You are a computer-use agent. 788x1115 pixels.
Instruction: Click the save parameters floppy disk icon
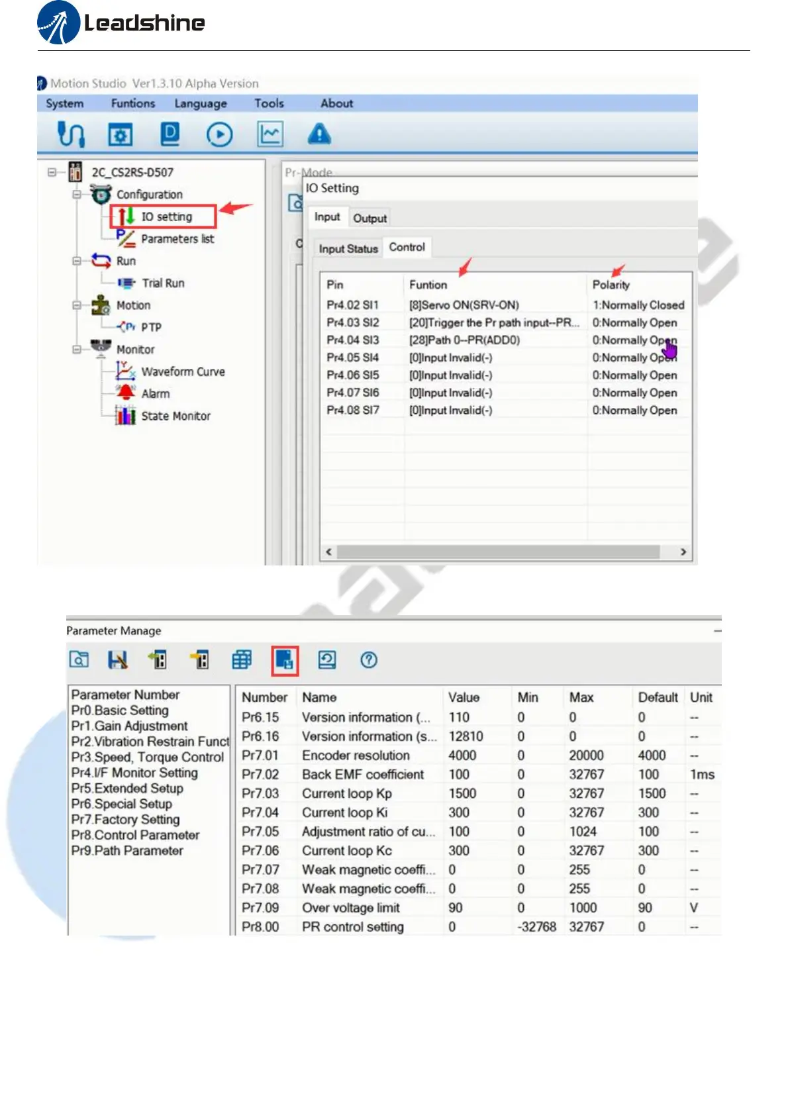click(118, 659)
